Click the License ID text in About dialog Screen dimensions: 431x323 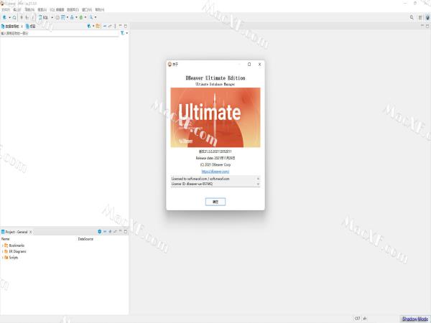(192, 184)
